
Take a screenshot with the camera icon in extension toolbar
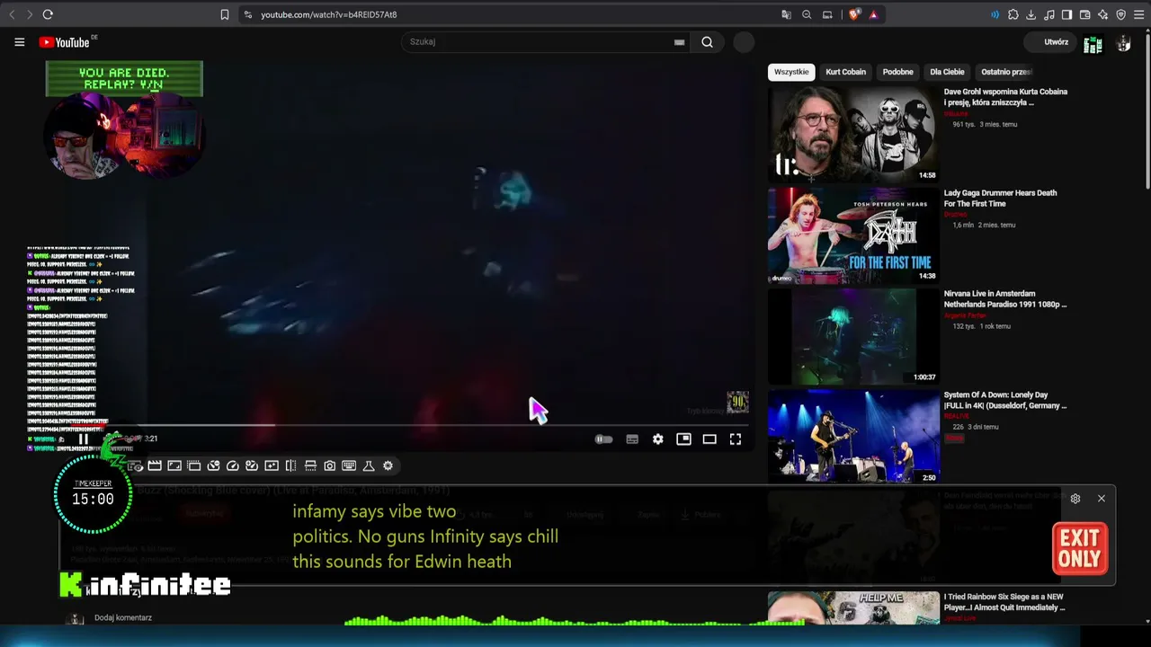coord(330,465)
